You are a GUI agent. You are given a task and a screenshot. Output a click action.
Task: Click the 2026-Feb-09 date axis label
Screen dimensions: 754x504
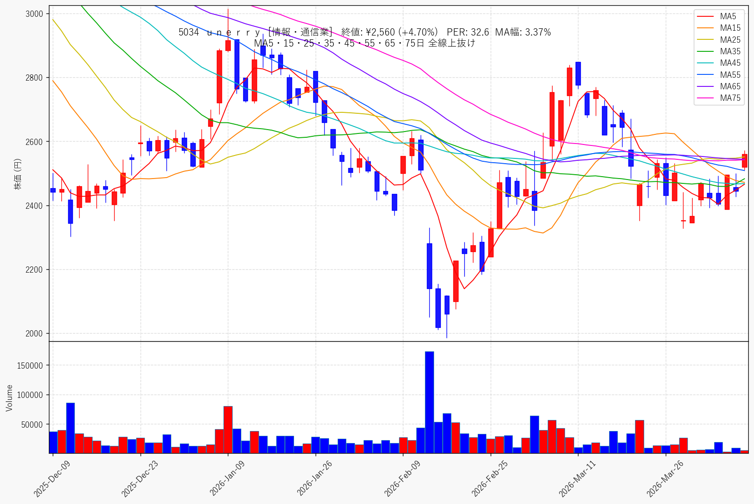point(402,478)
